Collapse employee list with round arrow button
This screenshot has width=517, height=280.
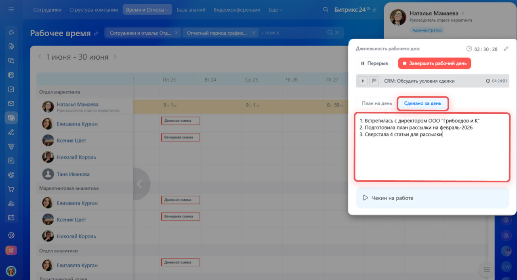click(x=139, y=184)
